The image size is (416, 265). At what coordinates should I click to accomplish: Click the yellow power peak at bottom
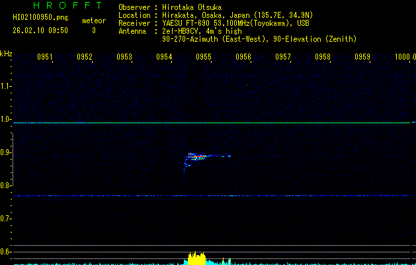196,258
